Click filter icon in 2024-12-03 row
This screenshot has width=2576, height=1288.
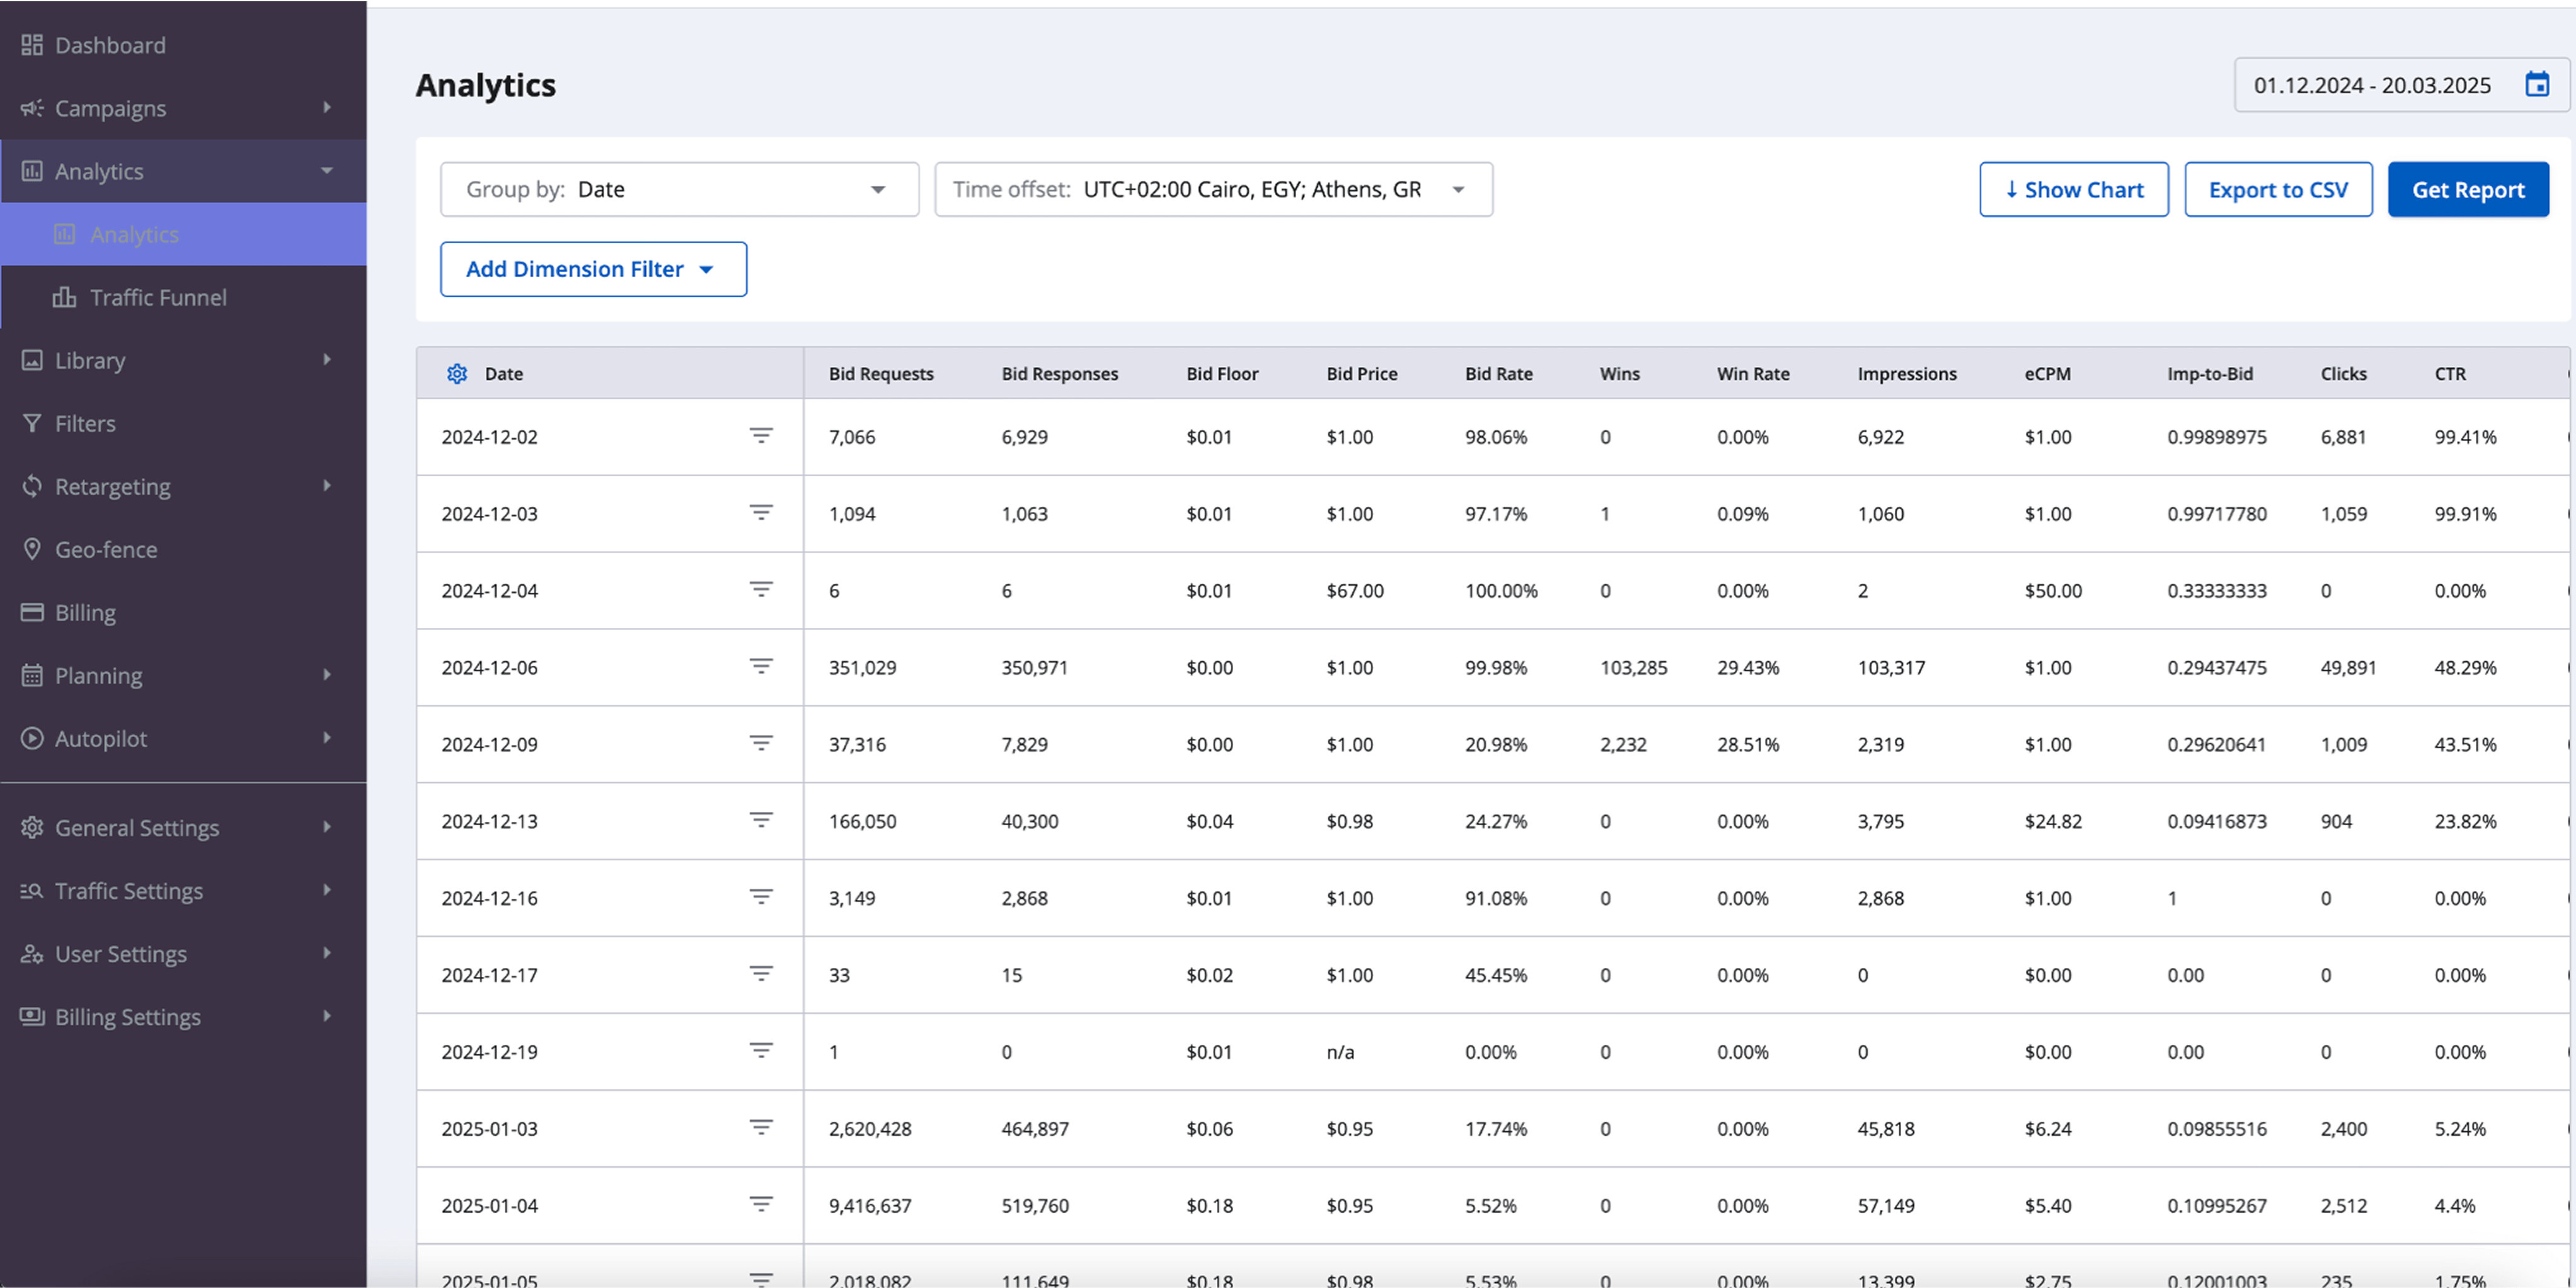tap(761, 513)
